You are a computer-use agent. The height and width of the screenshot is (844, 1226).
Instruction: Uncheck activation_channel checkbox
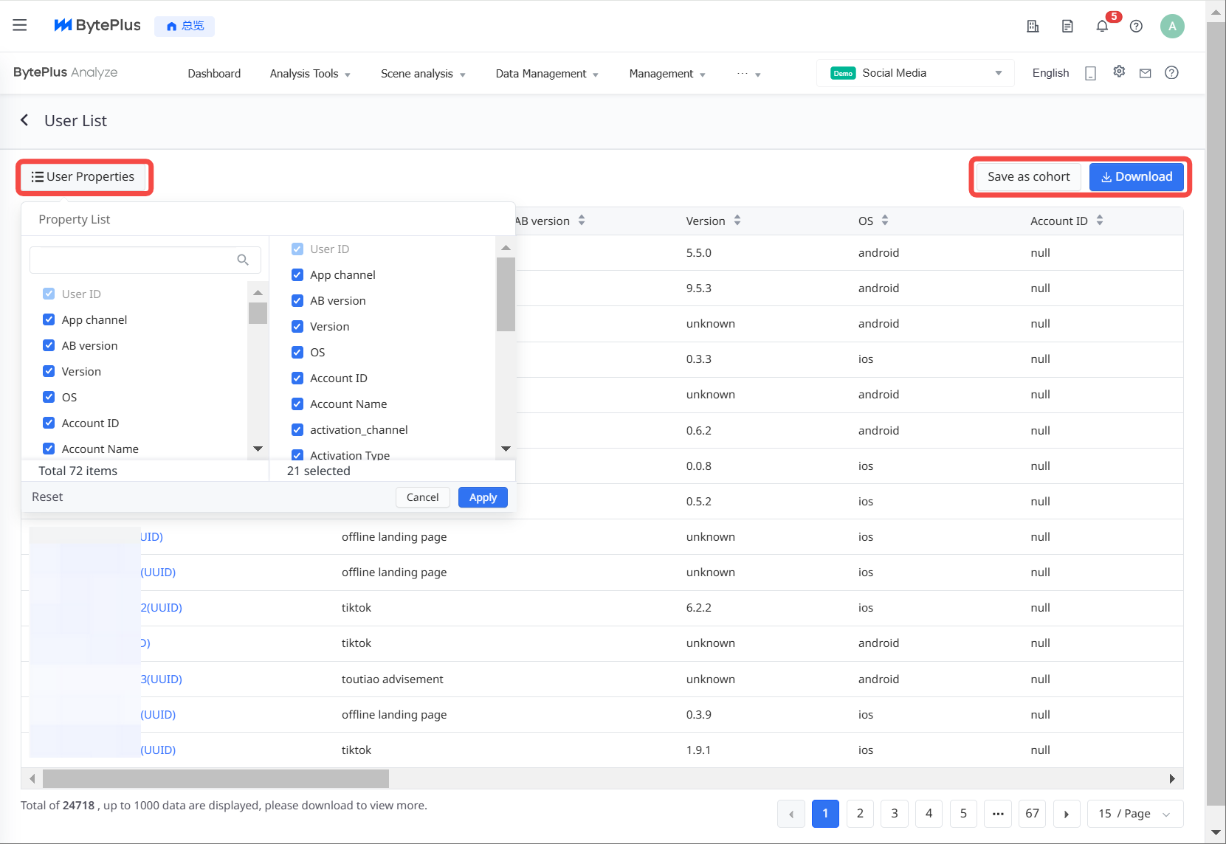pos(297,430)
